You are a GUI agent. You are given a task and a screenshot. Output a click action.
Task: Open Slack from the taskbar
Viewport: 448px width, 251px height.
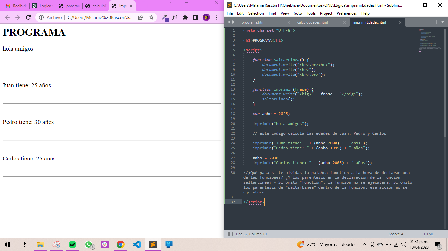(x=105, y=244)
